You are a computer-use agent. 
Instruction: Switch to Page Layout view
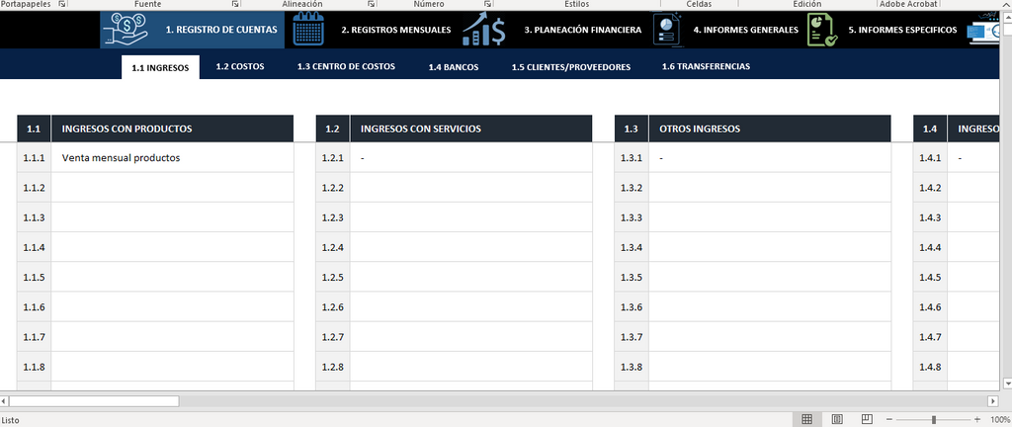(837, 419)
